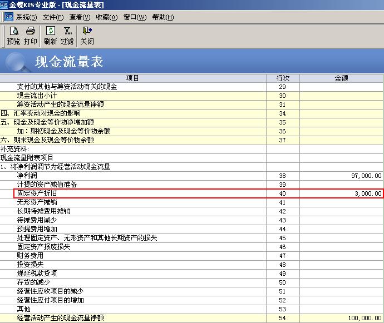Select 财务费用 row
Image resolution: width=384 pixels, height=323 pixels.
191,256
